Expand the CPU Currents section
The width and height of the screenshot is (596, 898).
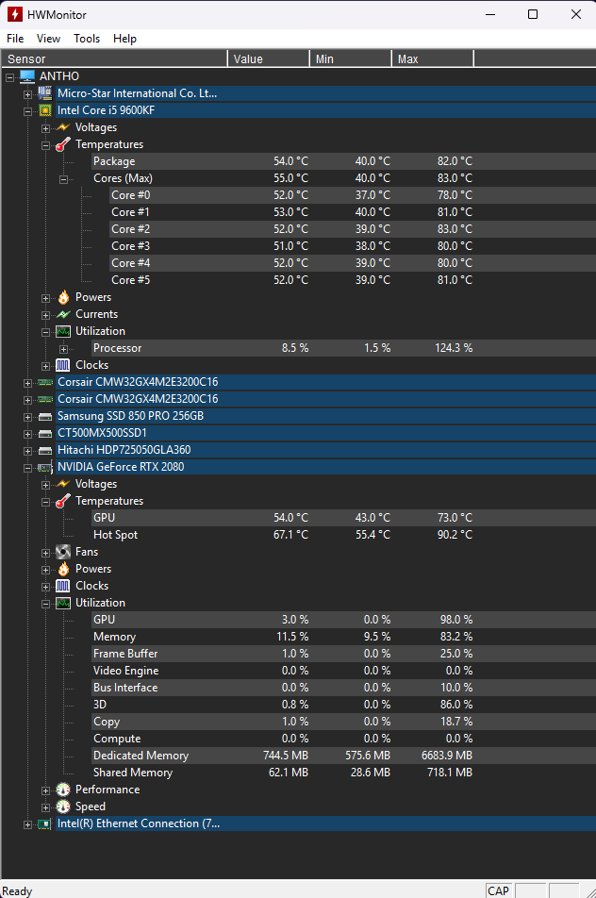point(46,315)
